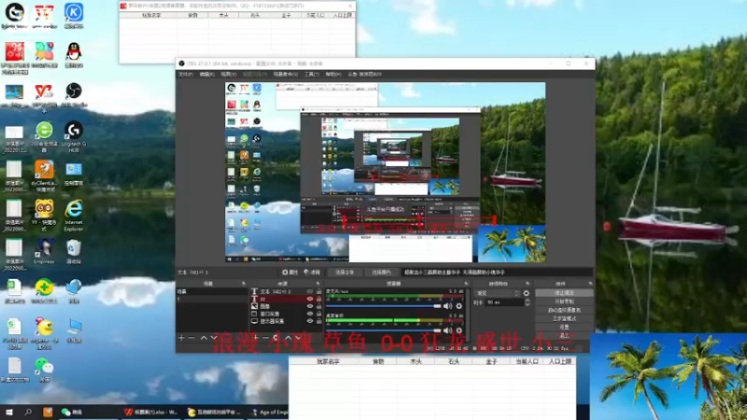Click Stop Streaming button in controls

(564, 293)
